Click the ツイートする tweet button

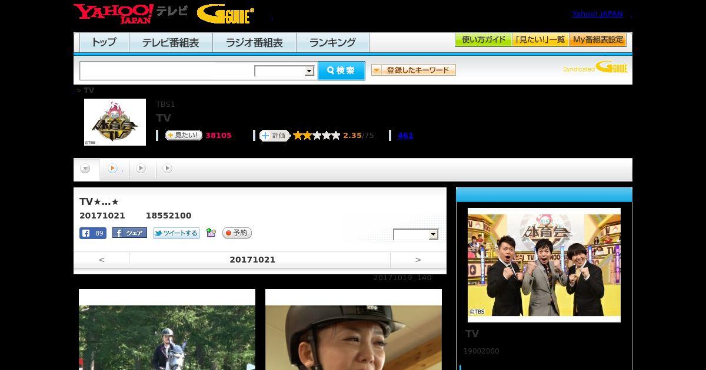click(x=176, y=233)
